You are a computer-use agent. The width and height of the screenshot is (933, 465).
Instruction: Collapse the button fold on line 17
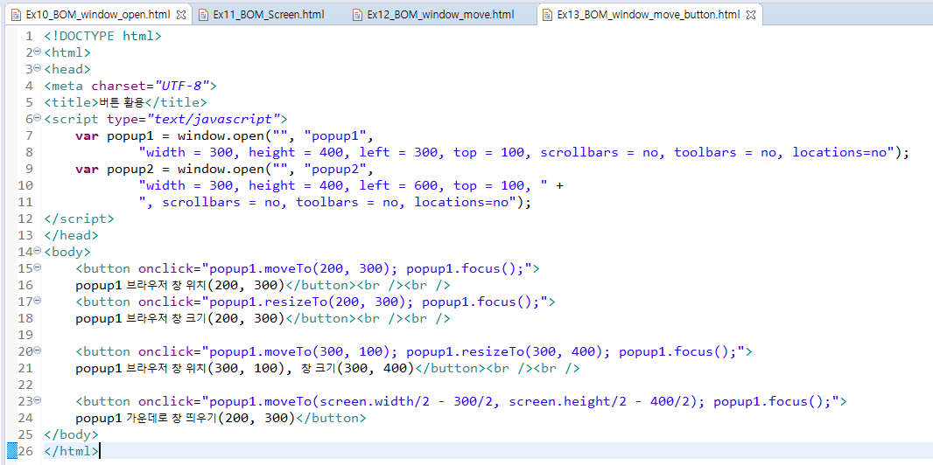37,301
